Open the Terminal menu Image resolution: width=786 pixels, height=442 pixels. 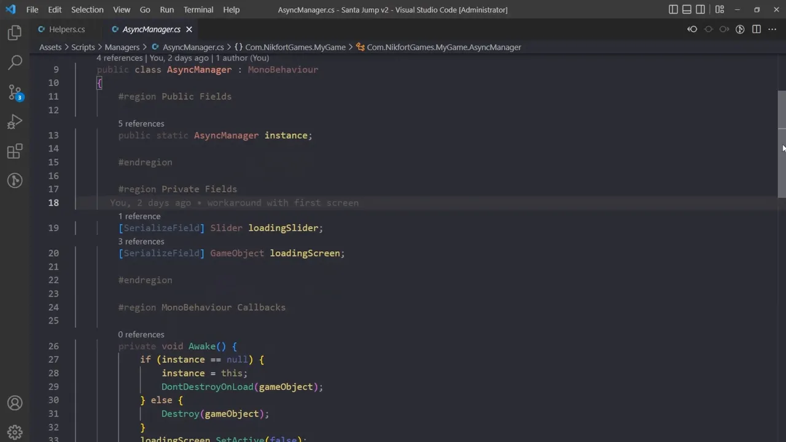[x=198, y=10]
